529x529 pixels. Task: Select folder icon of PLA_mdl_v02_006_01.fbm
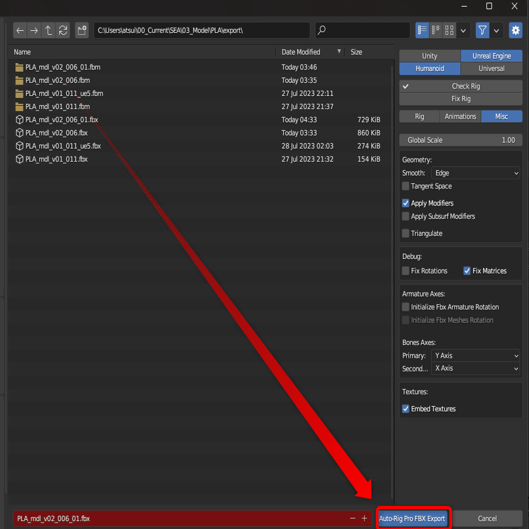tap(19, 68)
